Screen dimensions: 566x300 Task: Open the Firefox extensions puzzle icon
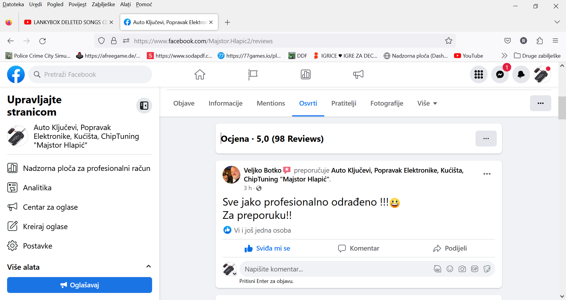click(x=539, y=41)
